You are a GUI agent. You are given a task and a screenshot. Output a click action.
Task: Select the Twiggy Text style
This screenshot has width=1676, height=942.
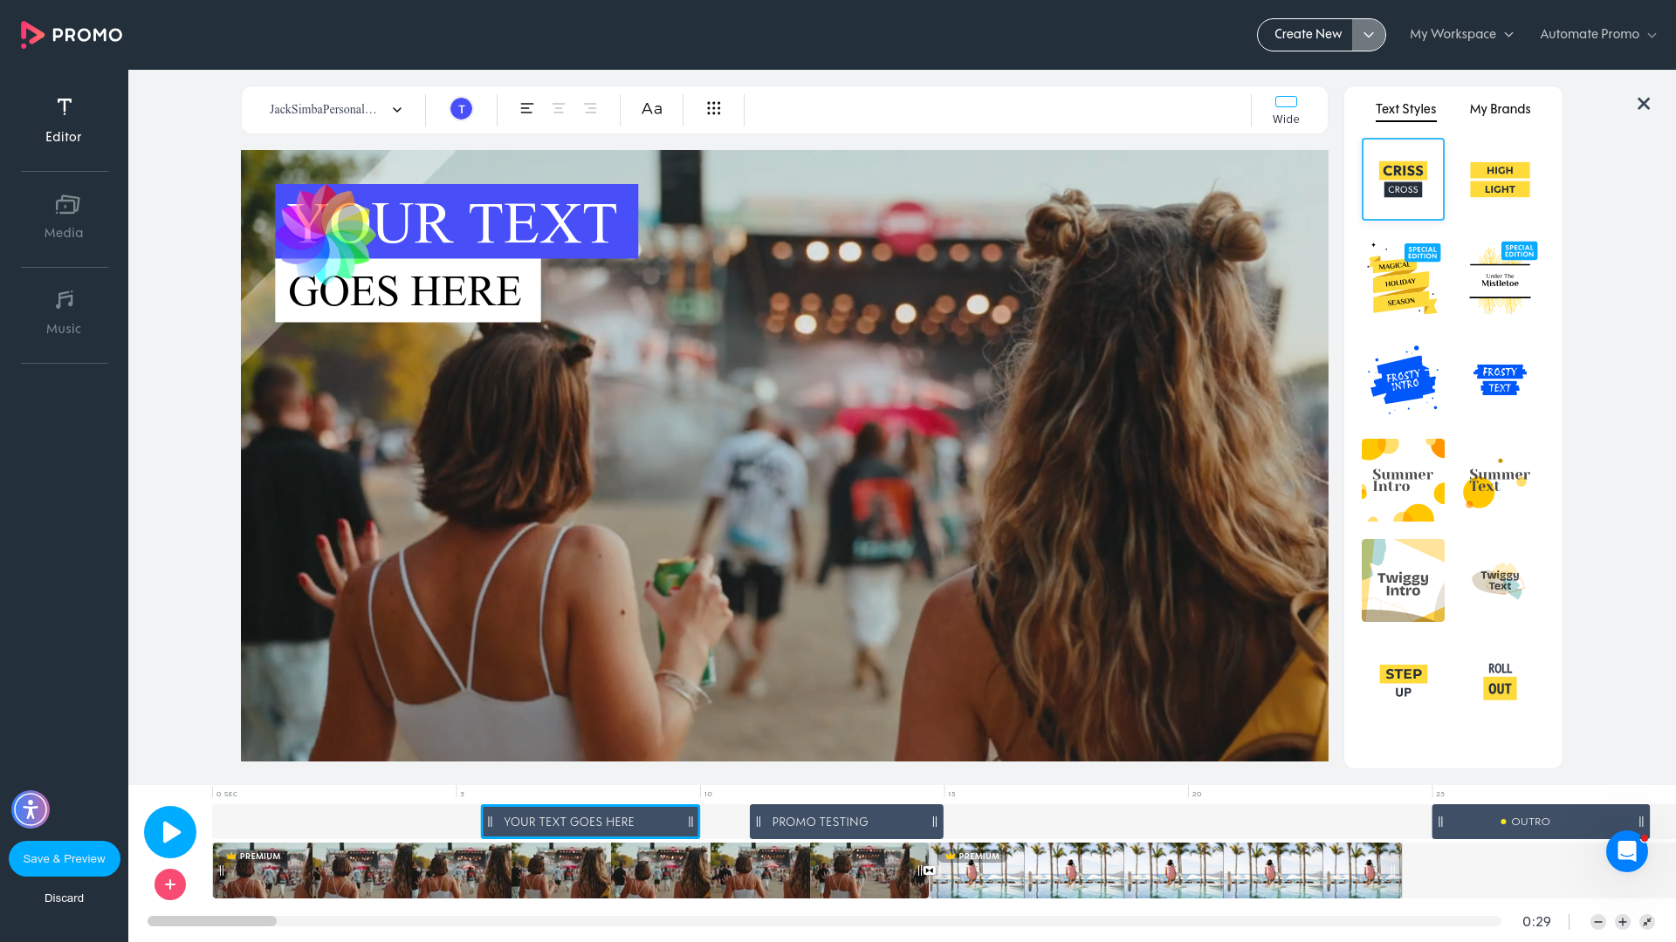[1500, 580]
